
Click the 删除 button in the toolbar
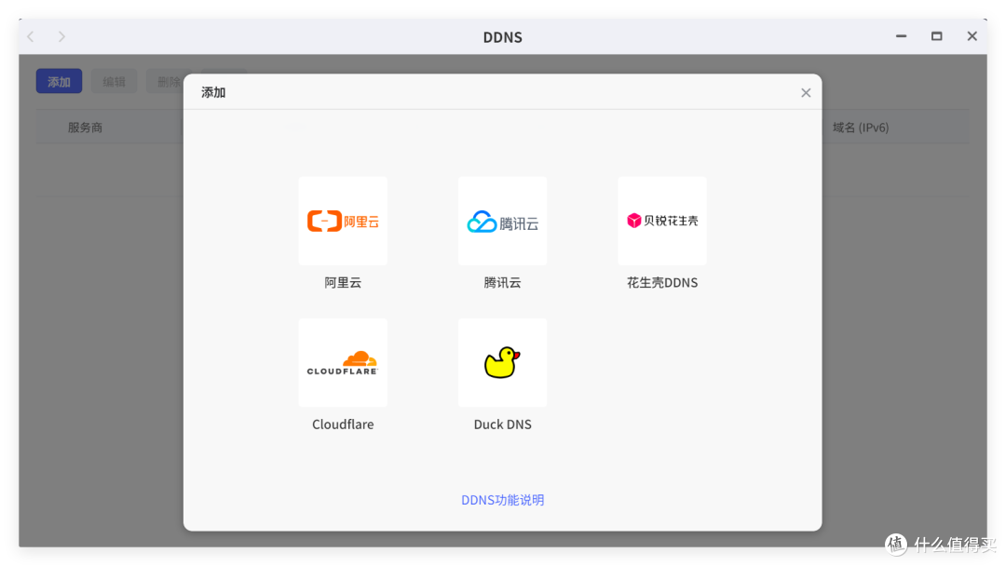click(166, 81)
